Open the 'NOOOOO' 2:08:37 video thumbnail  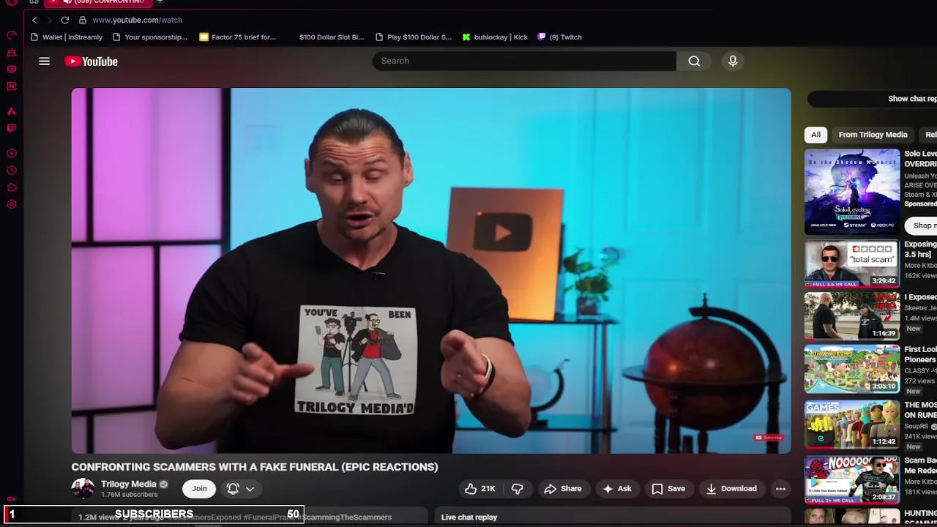852,479
